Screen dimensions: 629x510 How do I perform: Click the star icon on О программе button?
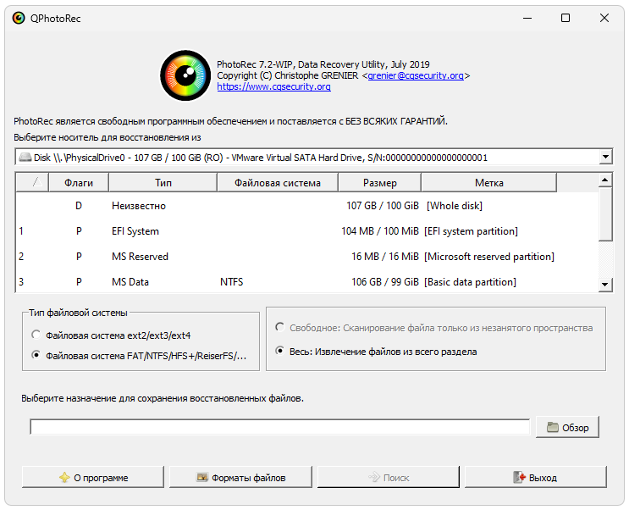click(63, 478)
